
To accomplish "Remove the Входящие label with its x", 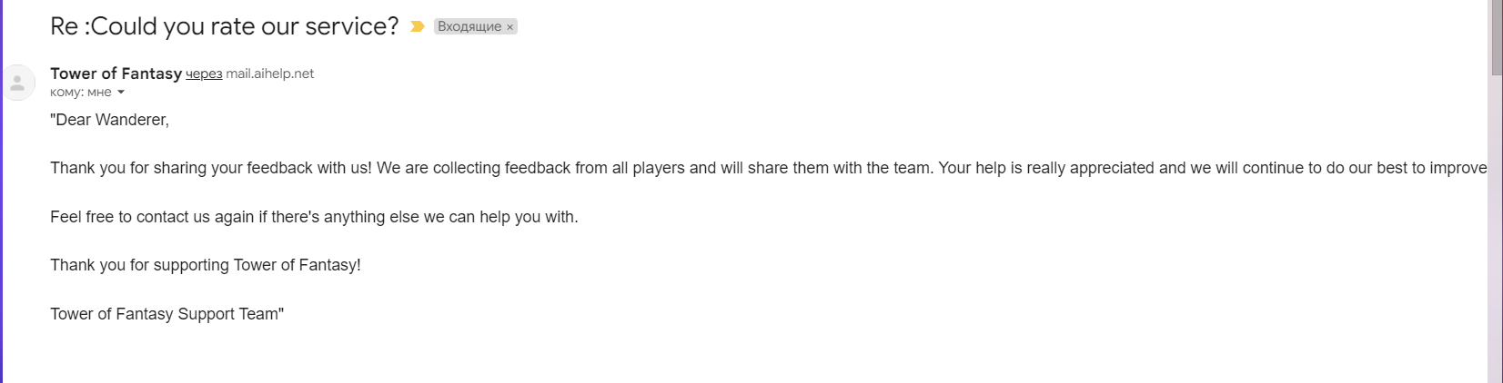I will pos(510,27).
